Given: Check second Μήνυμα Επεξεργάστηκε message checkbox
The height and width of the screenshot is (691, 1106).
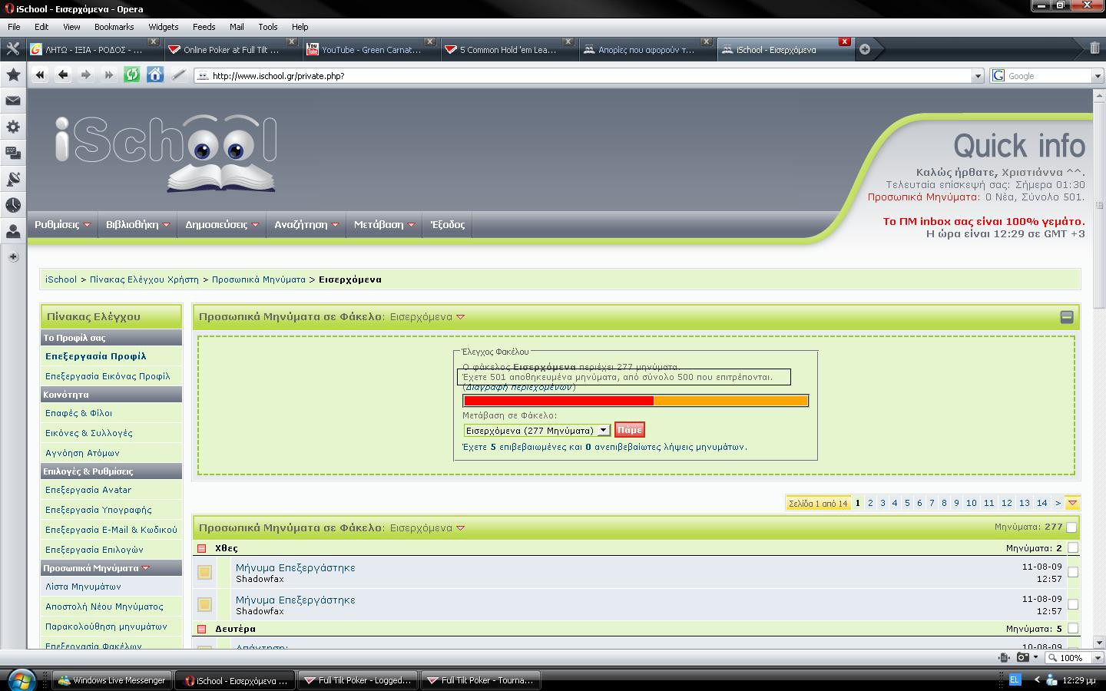Looking at the screenshot, I should click(1073, 604).
